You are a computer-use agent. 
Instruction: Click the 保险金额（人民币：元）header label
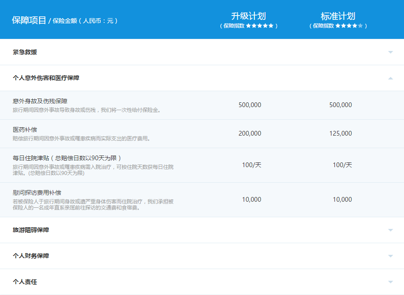85,21
